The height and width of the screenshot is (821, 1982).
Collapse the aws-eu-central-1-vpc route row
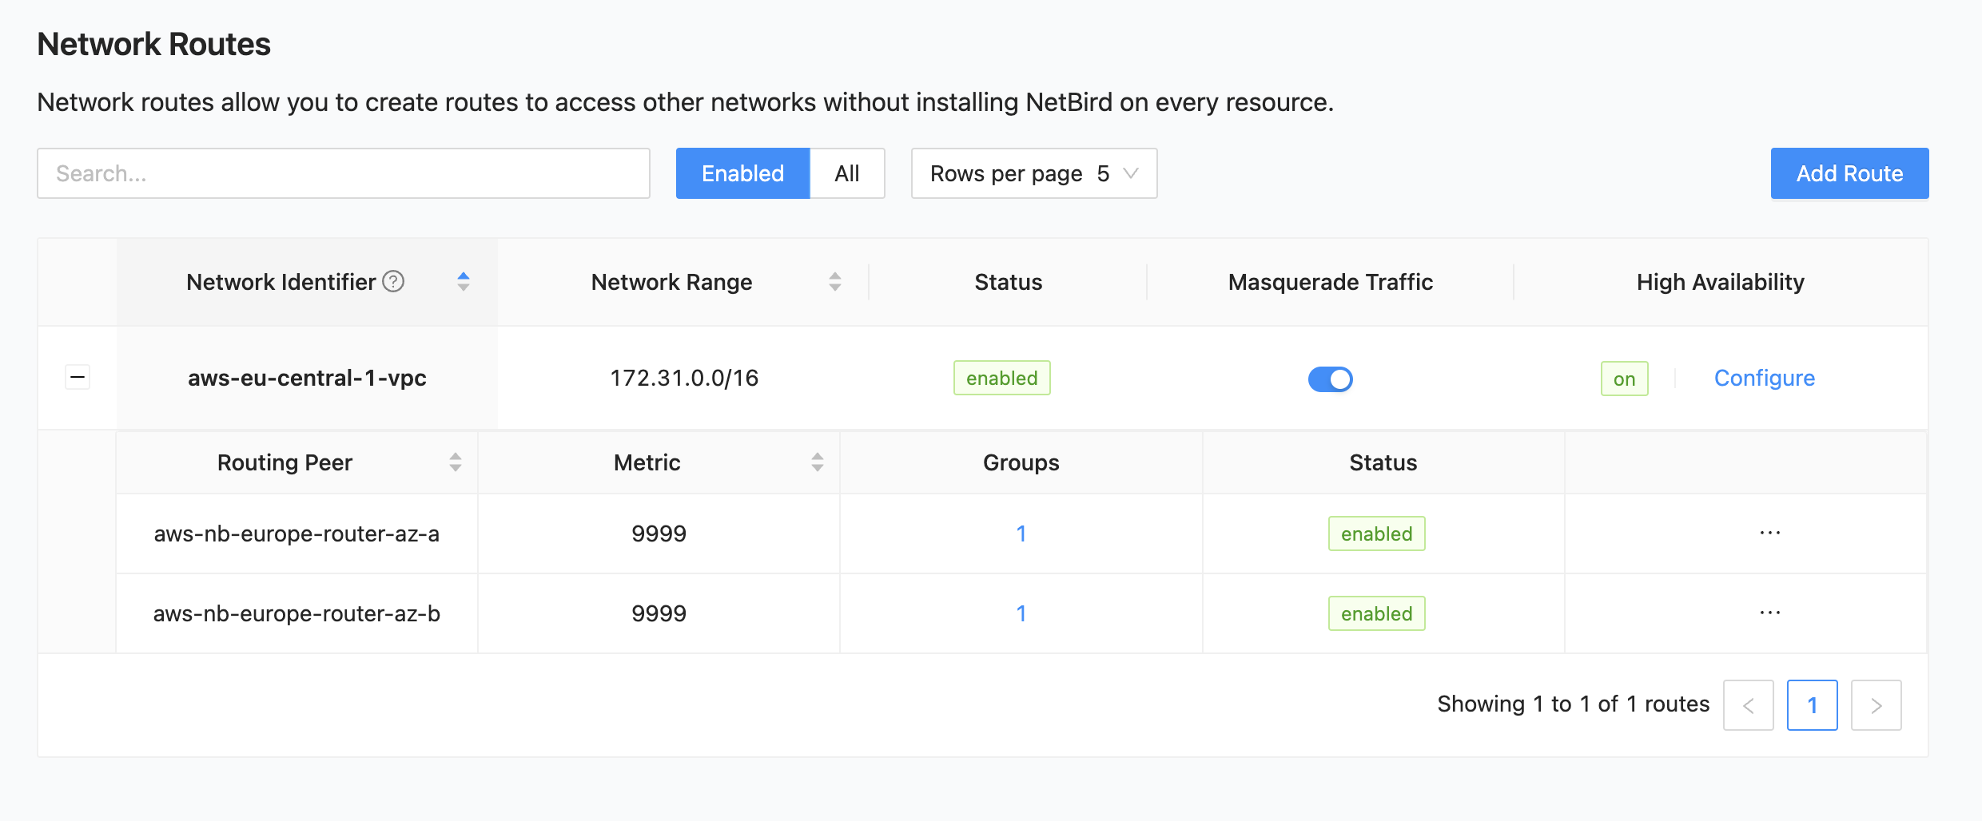point(78,377)
